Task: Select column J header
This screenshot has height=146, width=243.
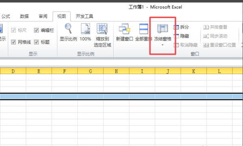Action: [168, 71]
